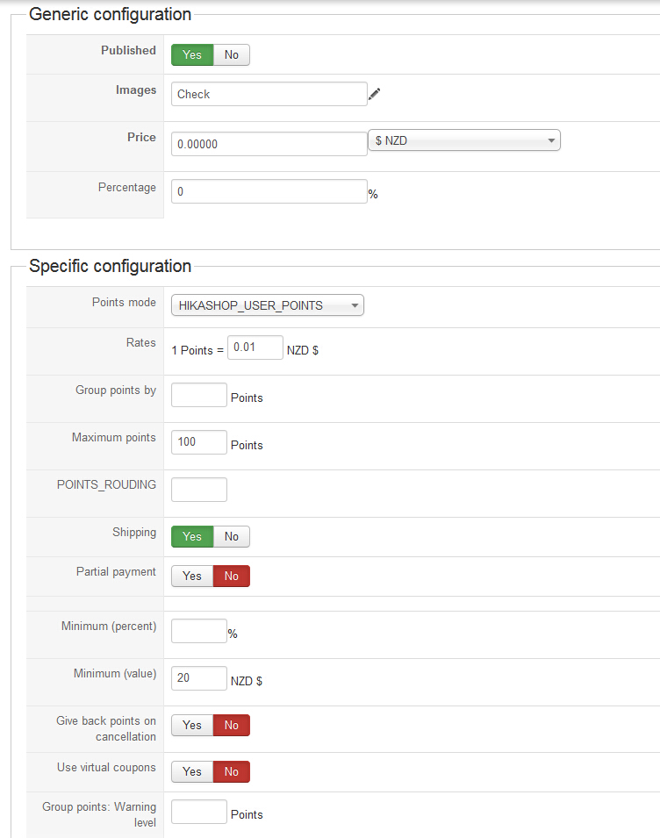Focus the Minimum (percent) field
The image size is (660, 838).
click(x=198, y=631)
